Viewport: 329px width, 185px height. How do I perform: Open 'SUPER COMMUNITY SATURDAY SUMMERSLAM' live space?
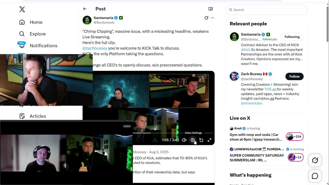tap(257, 158)
